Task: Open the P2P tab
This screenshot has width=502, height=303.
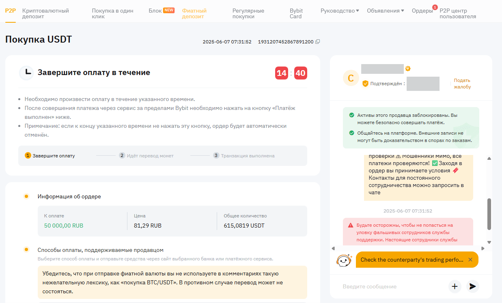Action: click(x=10, y=11)
